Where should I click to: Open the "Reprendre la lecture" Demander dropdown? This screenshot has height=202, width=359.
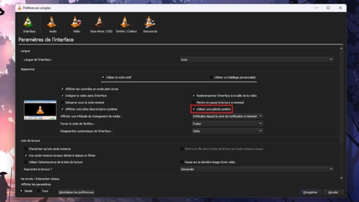tap(257, 169)
